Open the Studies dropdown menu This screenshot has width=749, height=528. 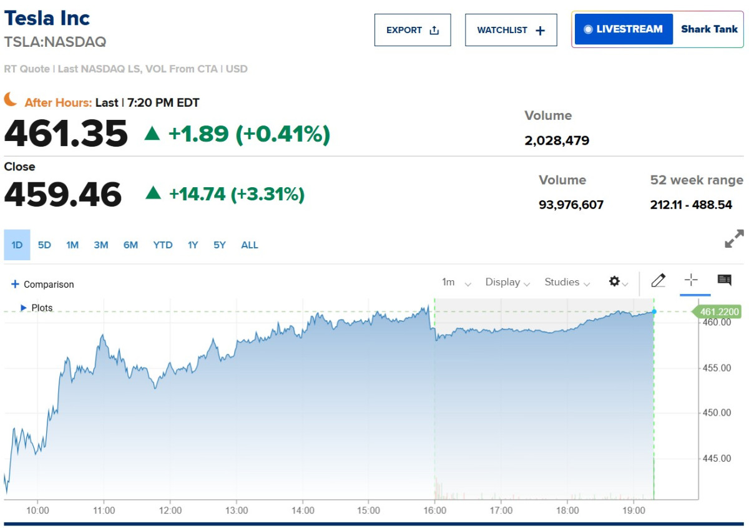pos(567,282)
